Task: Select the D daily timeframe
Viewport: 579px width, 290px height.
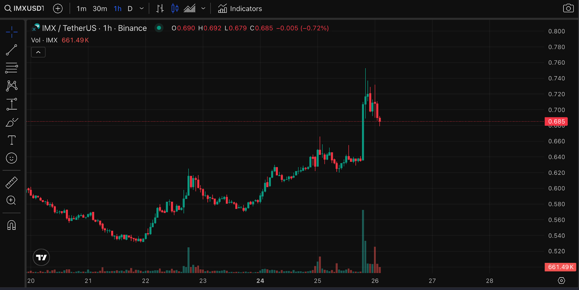Action: point(130,9)
